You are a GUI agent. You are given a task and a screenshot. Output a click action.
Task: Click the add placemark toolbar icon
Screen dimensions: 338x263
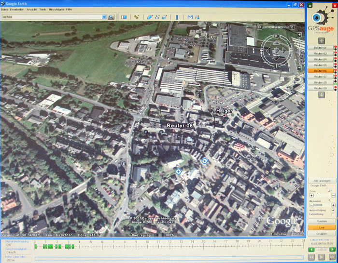click(x=137, y=17)
